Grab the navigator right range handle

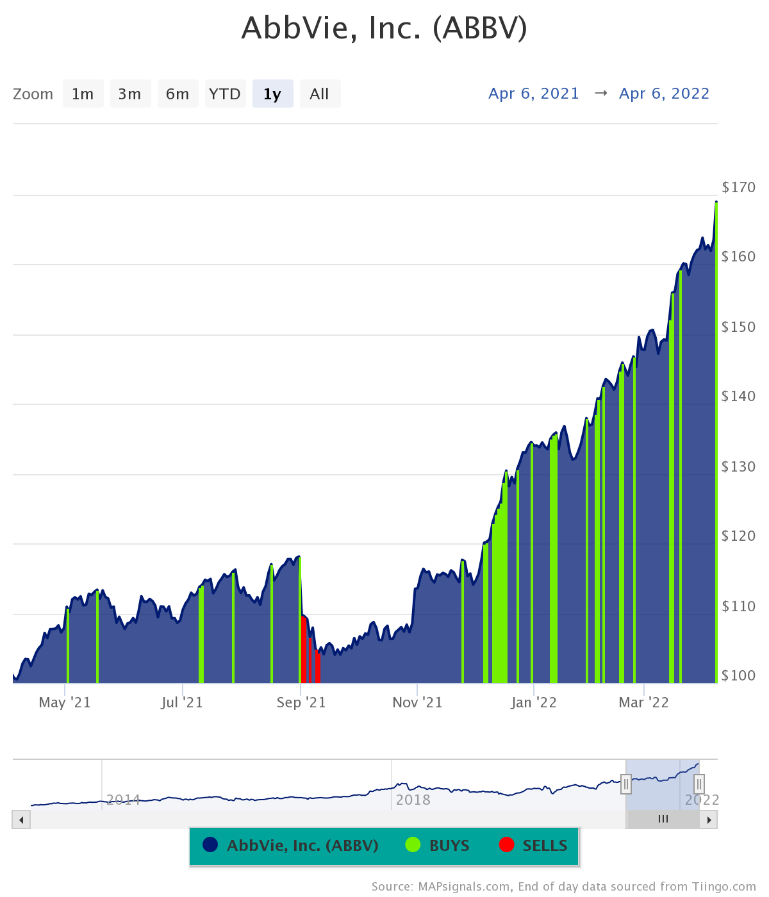pos(699,784)
